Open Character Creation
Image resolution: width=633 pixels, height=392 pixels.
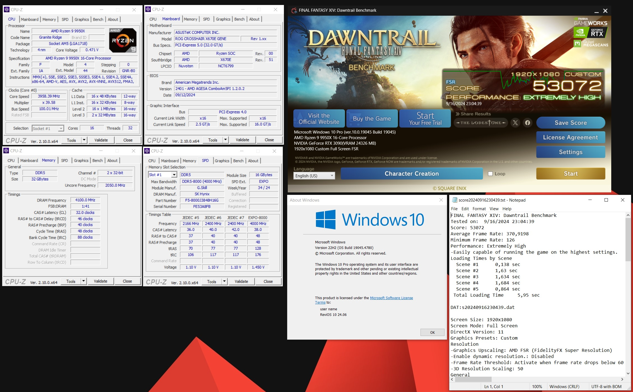[x=412, y=173]
